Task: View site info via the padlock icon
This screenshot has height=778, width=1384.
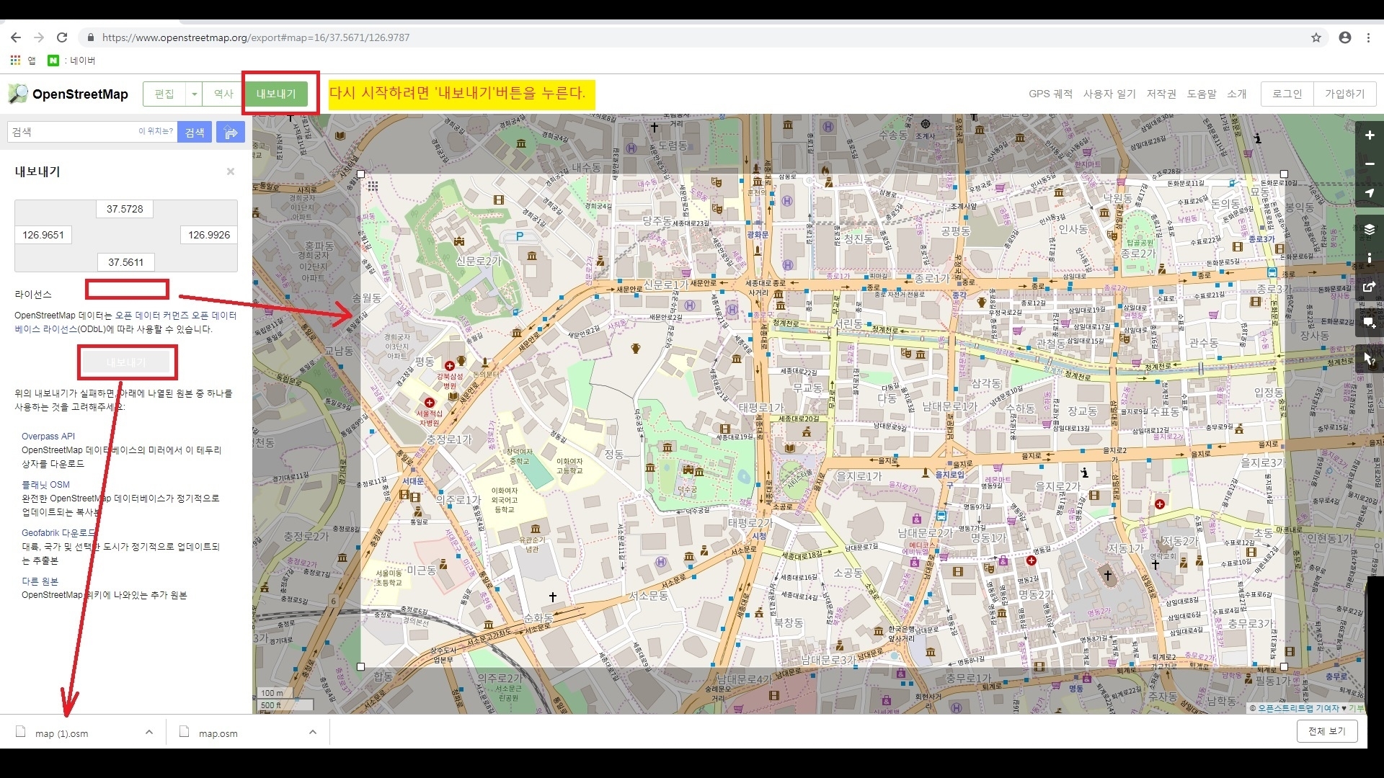Action: coord(90,37)
